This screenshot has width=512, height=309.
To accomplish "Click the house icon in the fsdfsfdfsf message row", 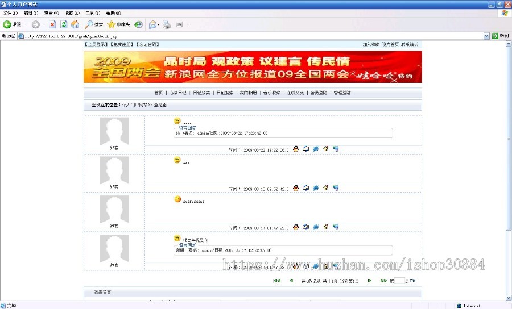I will [x=326, y=227].
